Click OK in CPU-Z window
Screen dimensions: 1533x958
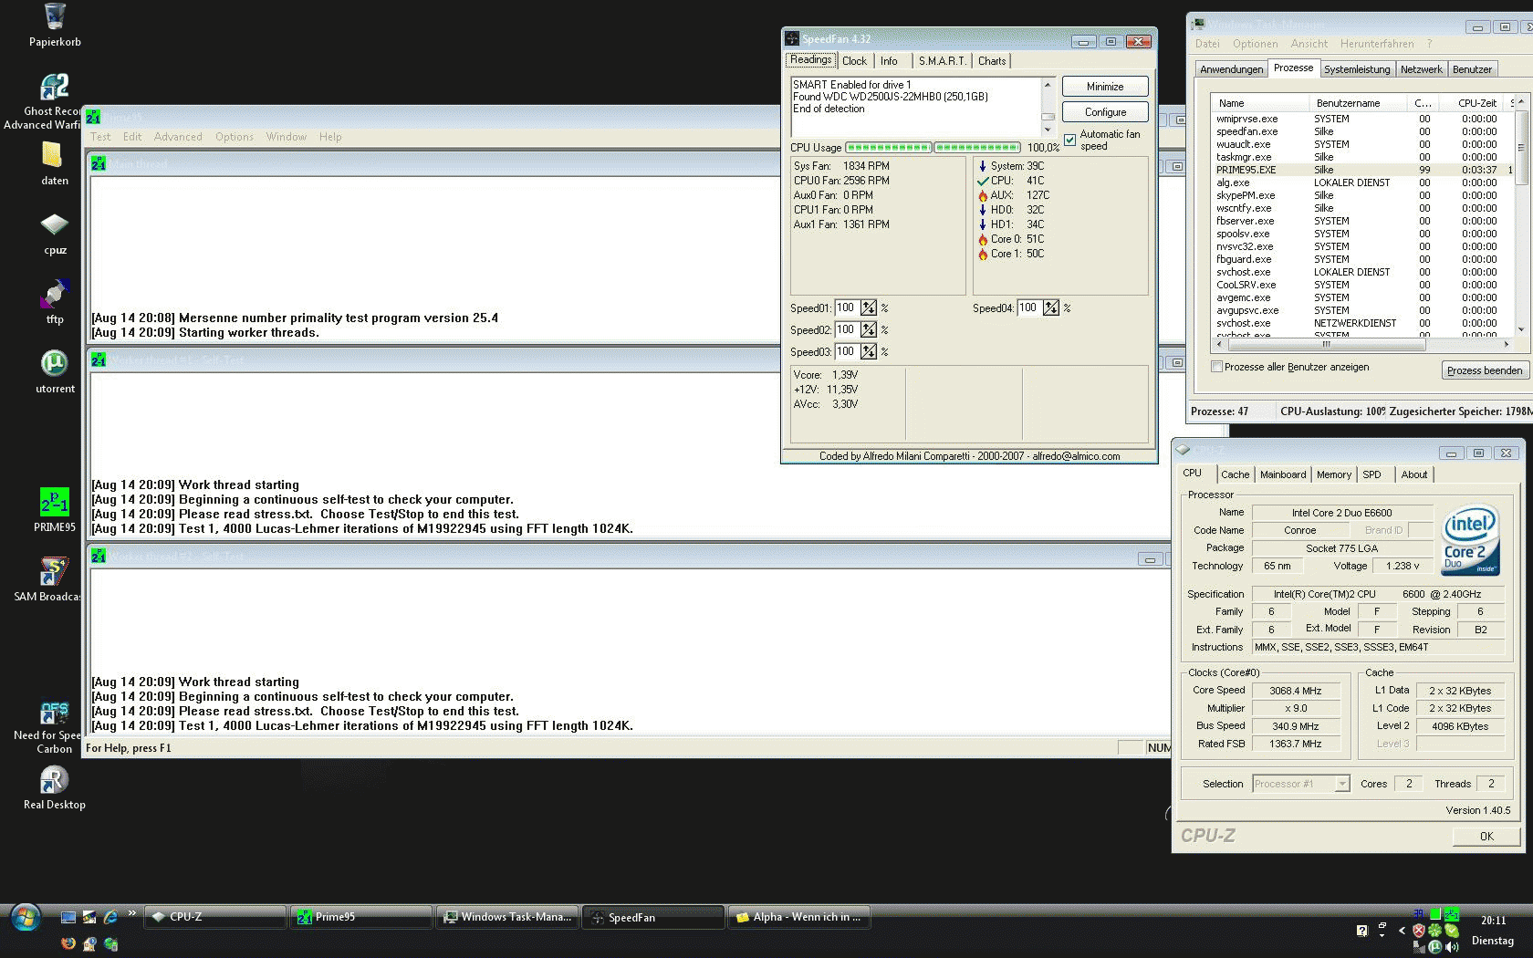(1486, 837)
